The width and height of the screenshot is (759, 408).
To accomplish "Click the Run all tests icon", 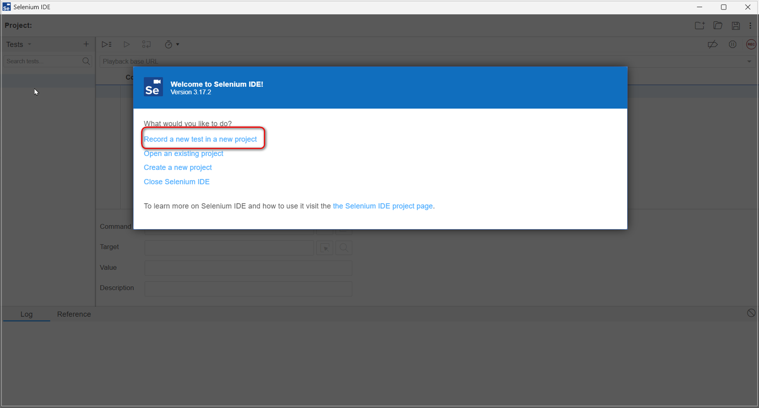I will point(106,44).
